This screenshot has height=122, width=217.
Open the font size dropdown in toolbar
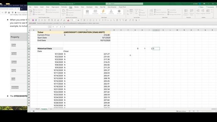76,20
